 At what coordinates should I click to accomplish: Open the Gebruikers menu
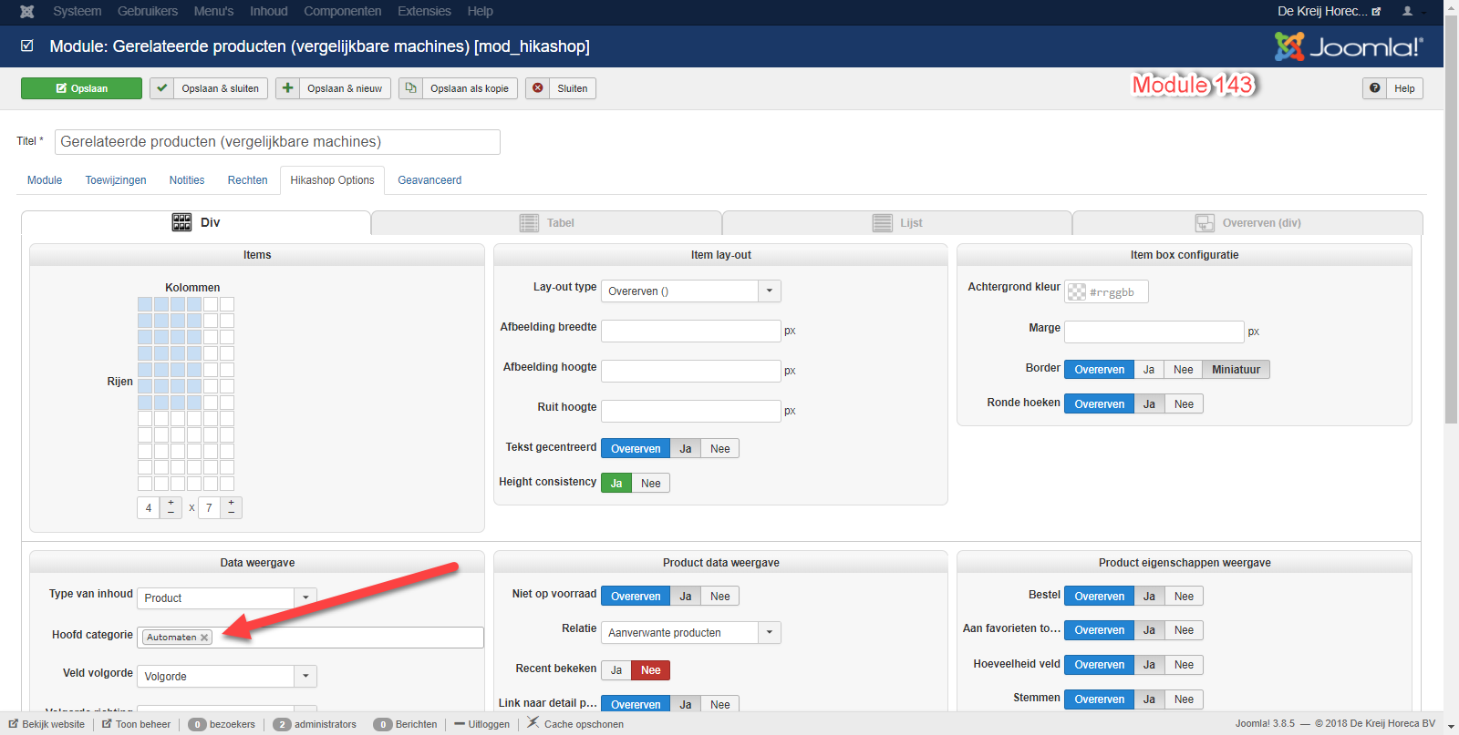[148, 12]
